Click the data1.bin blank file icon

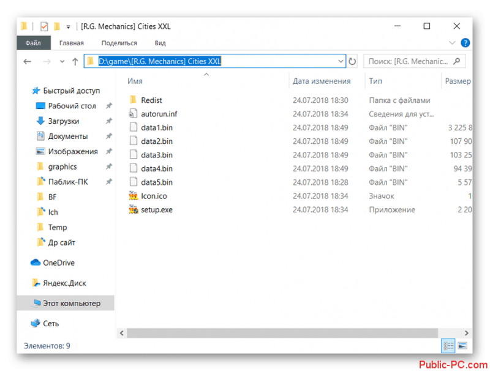pos(134,127)
